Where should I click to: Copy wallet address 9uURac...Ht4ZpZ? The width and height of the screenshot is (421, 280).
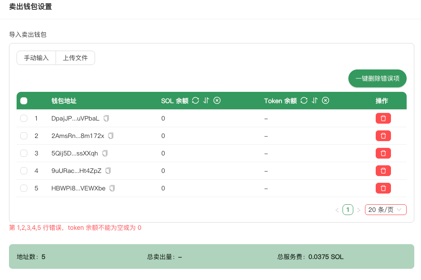108,171
